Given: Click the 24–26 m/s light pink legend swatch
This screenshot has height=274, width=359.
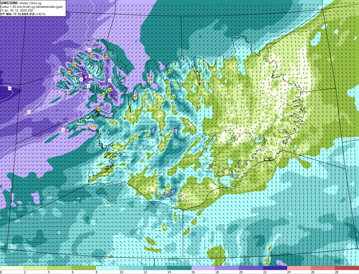Looking at the screenshot, I should (x=299, y=268).
